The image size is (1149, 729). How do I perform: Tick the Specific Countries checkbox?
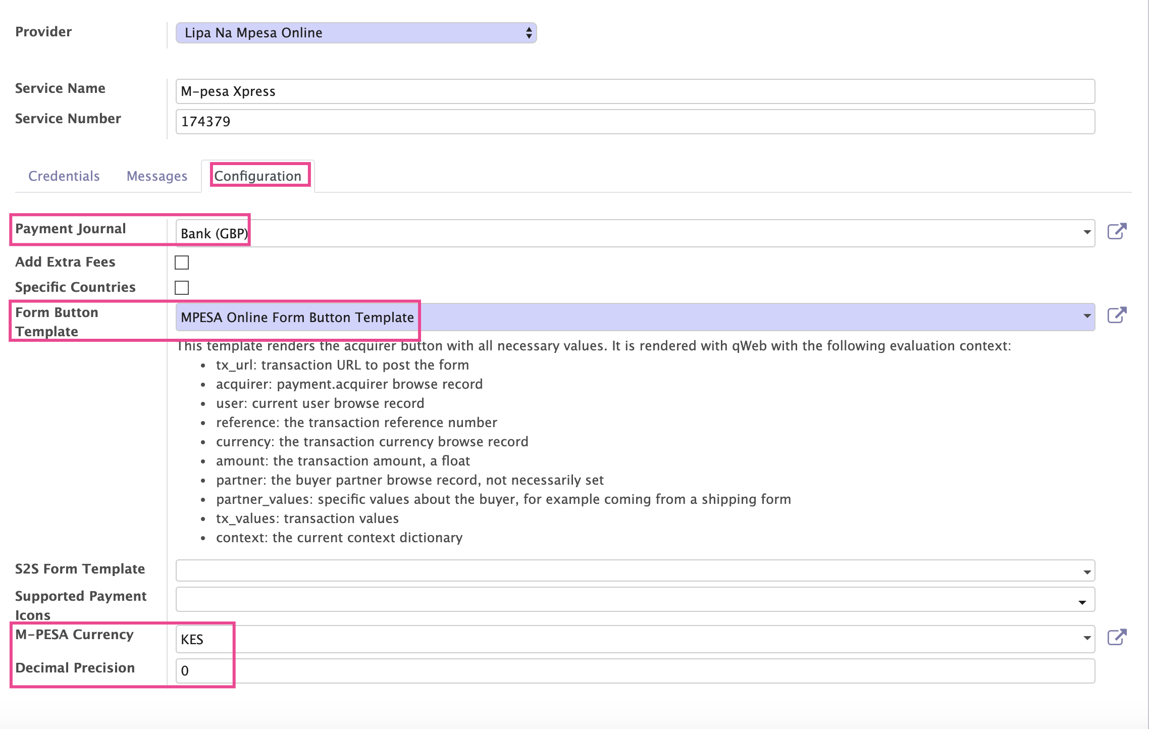click(x=182, y=288)
